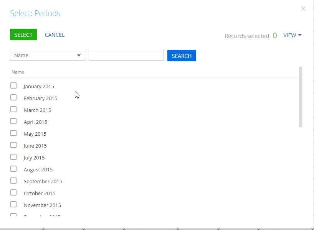Screen dimensions: 314x230
Task: Click the January 2015 period name
Action: tap(39, 86)
